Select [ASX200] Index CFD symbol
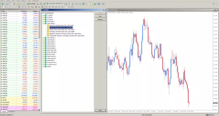This screenshot has height=116, width=219. pyautogui.click(x=61, y=26)
